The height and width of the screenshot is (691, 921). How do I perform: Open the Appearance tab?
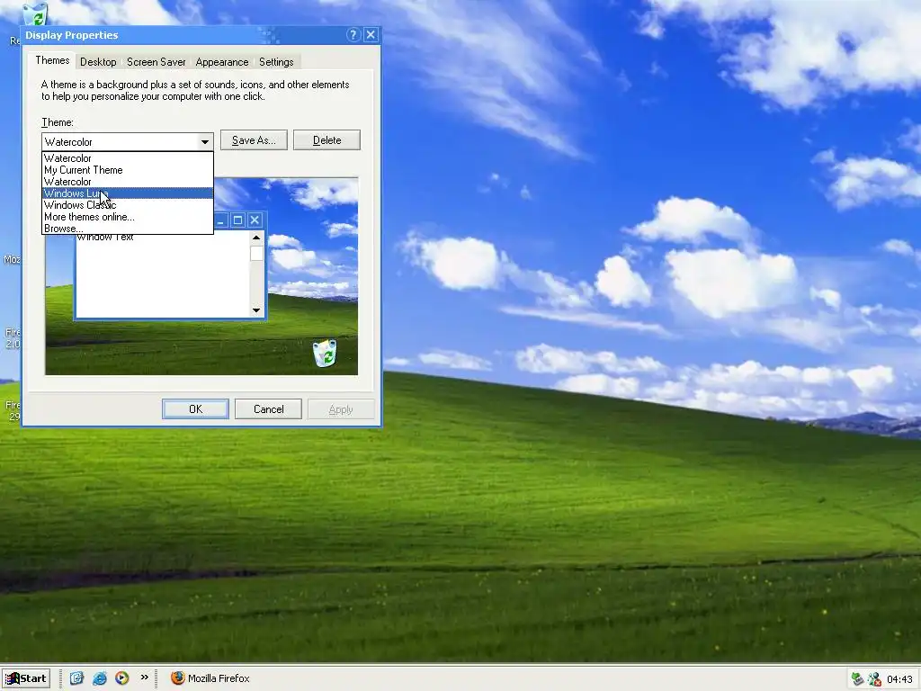tap(222, 62)
